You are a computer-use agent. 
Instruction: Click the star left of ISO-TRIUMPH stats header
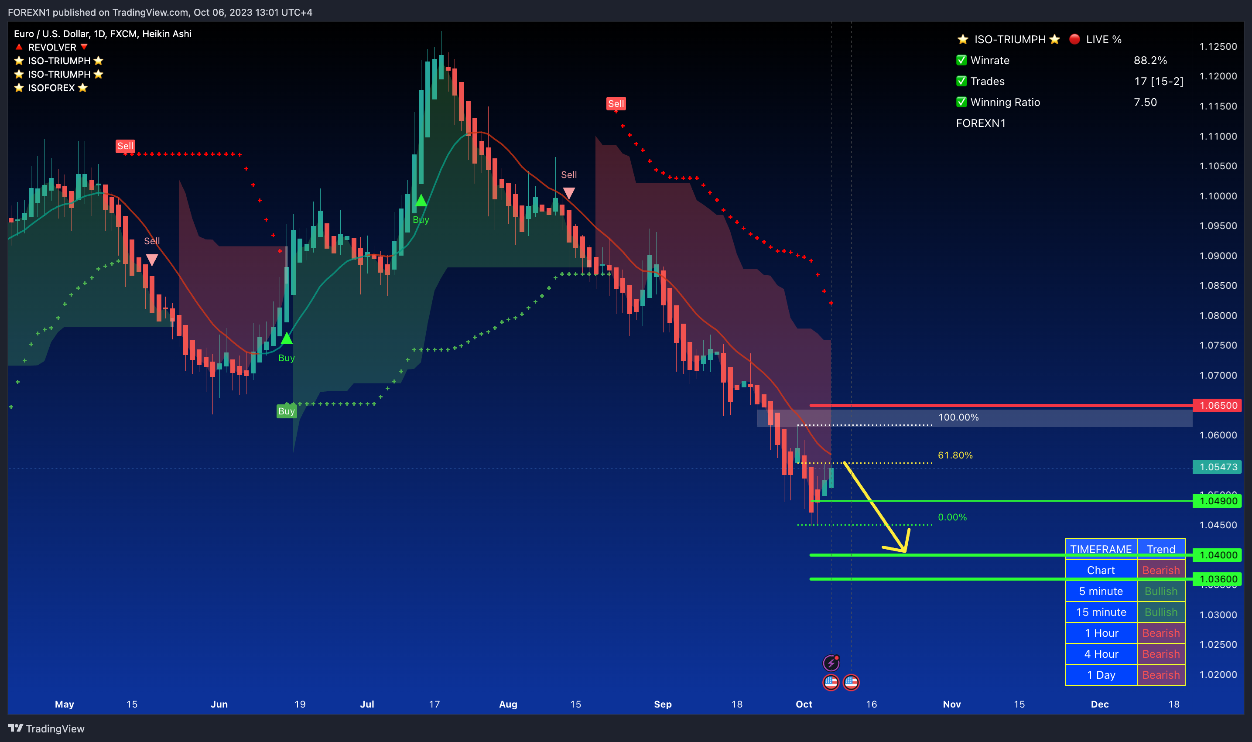[962, 39]
